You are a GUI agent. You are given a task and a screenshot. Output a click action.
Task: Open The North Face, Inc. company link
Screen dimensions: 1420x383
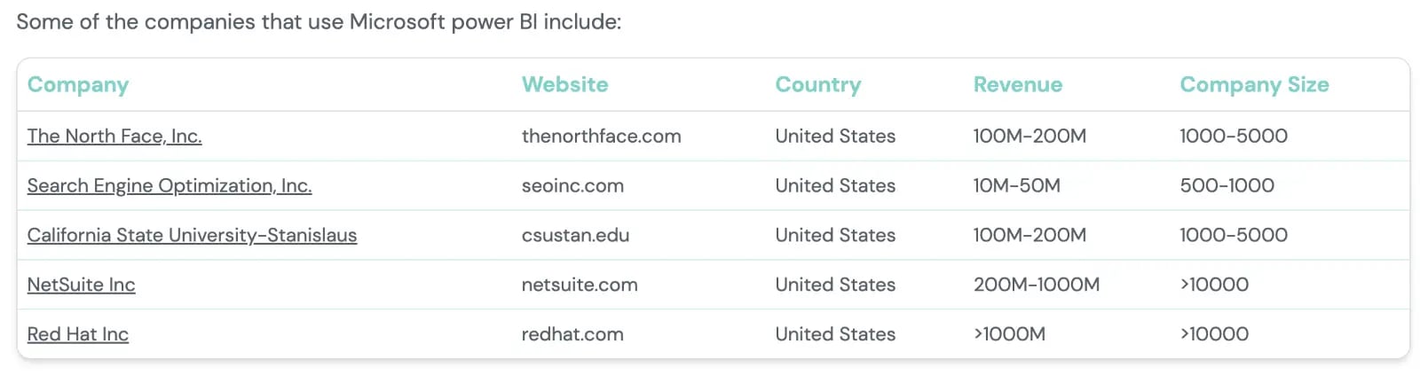pyautogui.click(x=114, y=136)
